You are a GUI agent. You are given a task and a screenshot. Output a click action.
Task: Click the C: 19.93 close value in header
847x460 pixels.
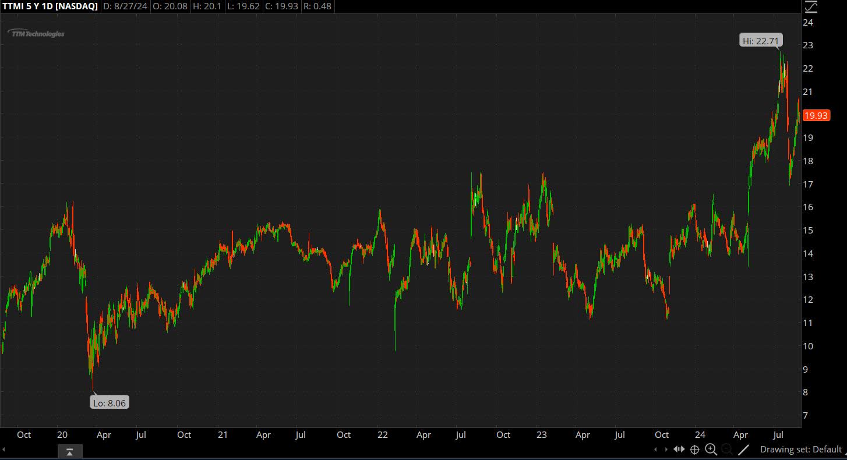click(281, 6)
